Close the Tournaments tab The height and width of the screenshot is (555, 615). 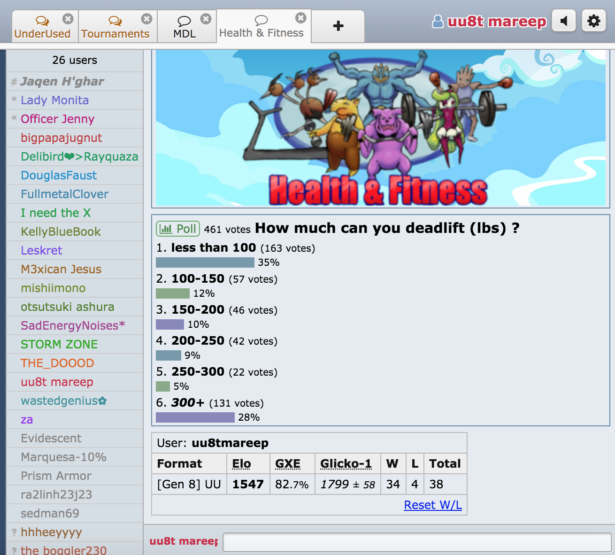[x=146, y=19]
